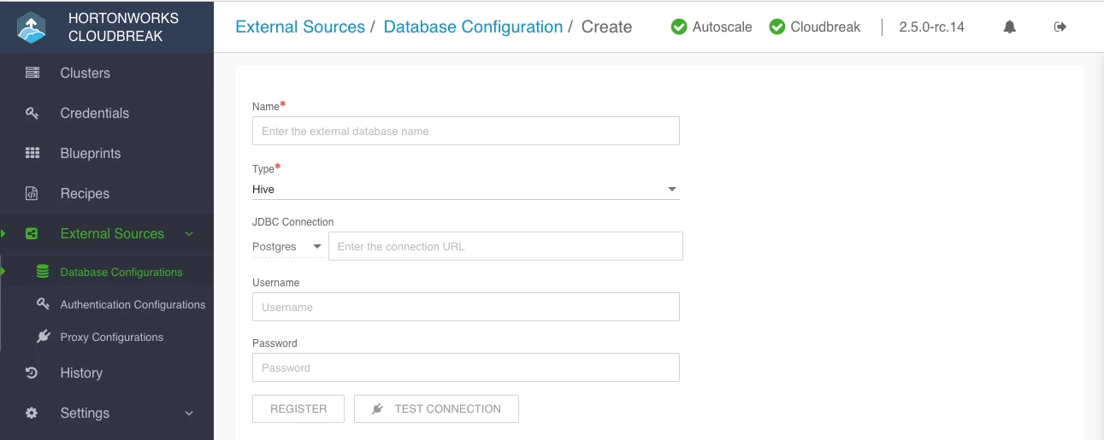The width and height of the screenshot is (1104, 440).
Task: Click the Autoscale status label
Action: pos(723,26)
